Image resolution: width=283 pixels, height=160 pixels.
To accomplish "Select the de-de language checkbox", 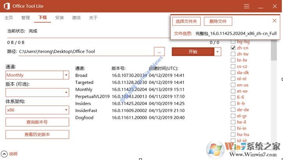I will point(233,109).
